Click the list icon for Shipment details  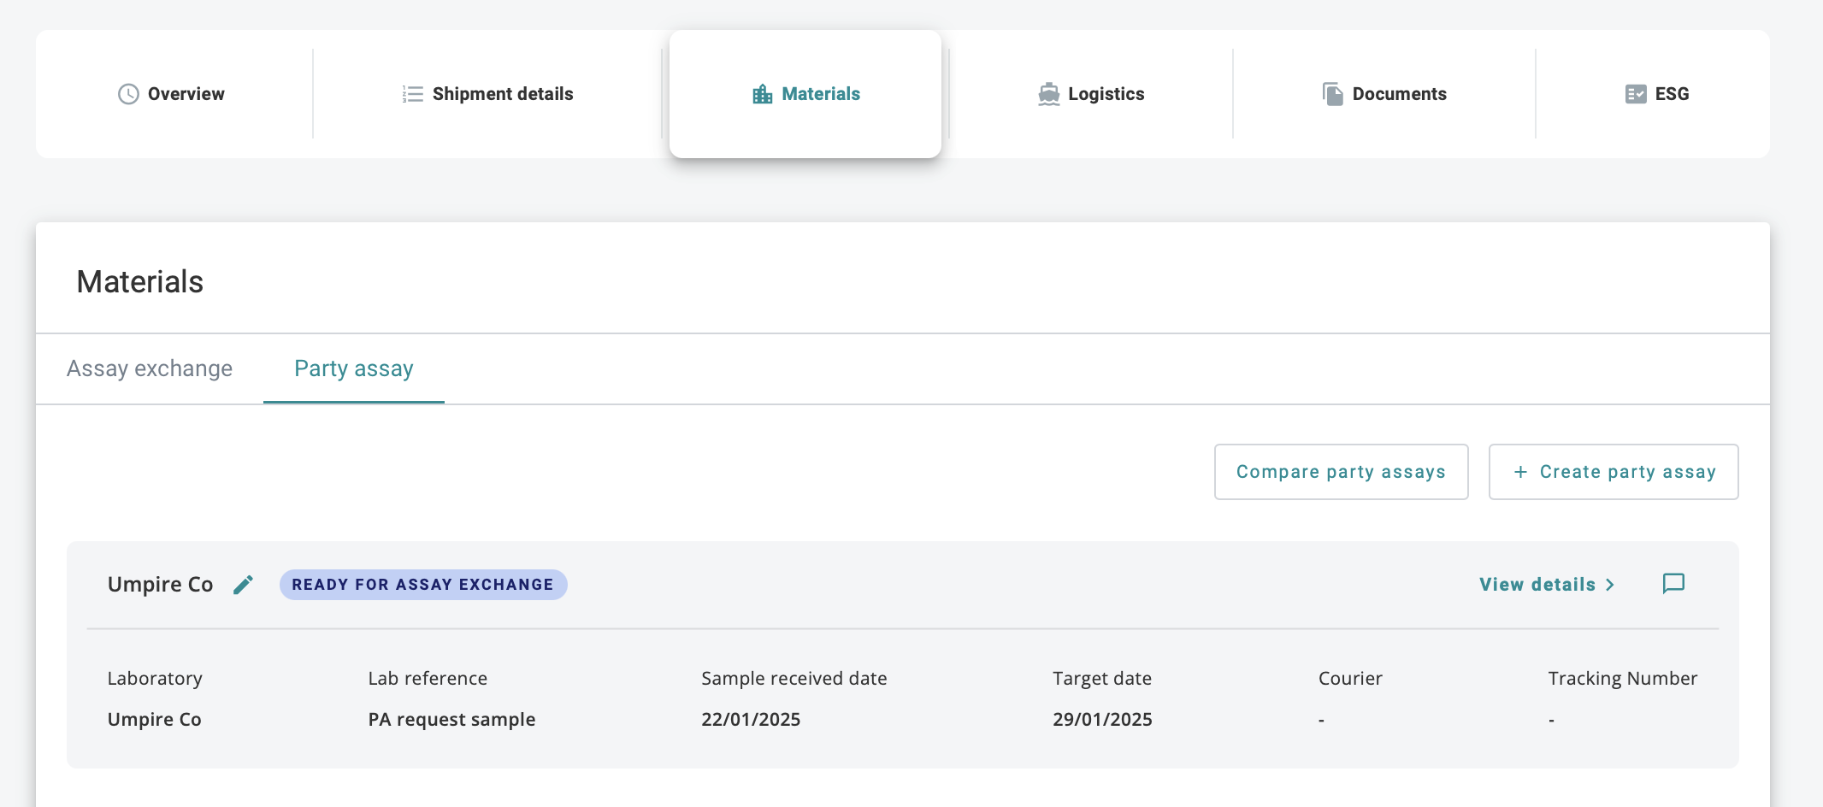[412, 94]
